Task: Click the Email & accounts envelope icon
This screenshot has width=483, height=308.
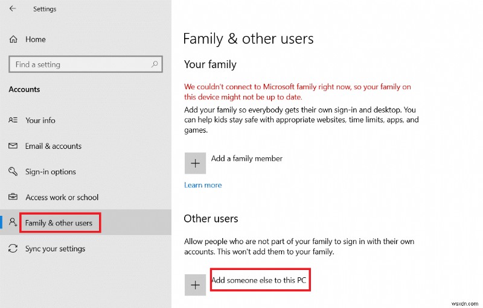Action: pos(13,146)
